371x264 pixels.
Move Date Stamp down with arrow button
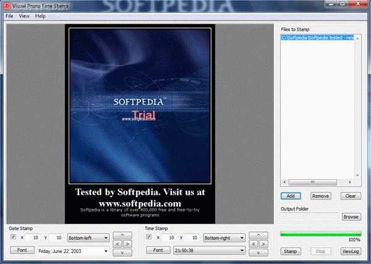[x=122, y=252]
